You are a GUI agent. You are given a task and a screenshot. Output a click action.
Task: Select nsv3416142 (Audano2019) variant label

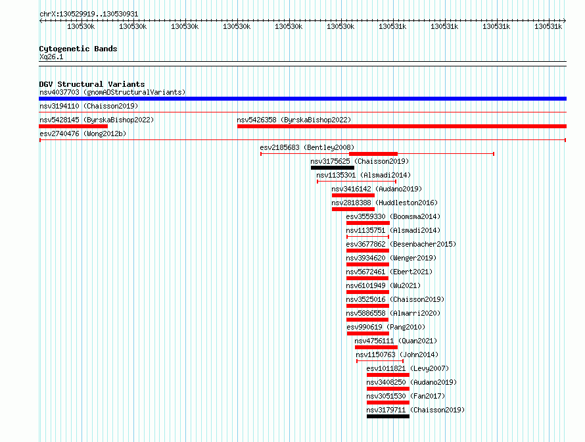[x=377, y=189]
